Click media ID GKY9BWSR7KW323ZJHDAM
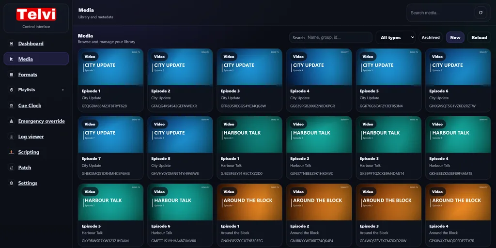The image size is (496, 248). pos(105,241)
